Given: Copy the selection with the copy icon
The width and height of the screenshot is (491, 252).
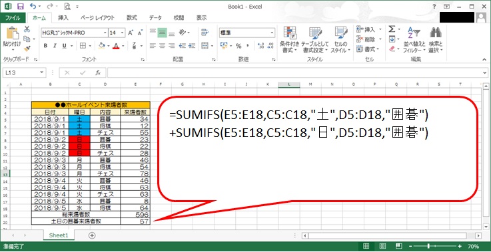Looking at the screenshot, I should click(x=27, y=39).
